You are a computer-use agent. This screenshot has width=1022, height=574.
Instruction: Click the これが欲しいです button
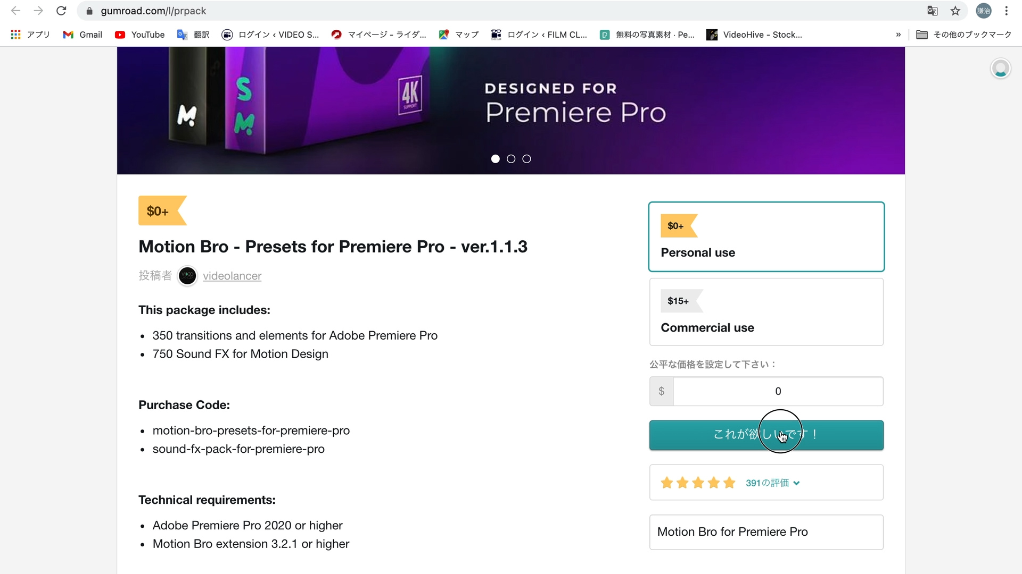click(767, 435)
